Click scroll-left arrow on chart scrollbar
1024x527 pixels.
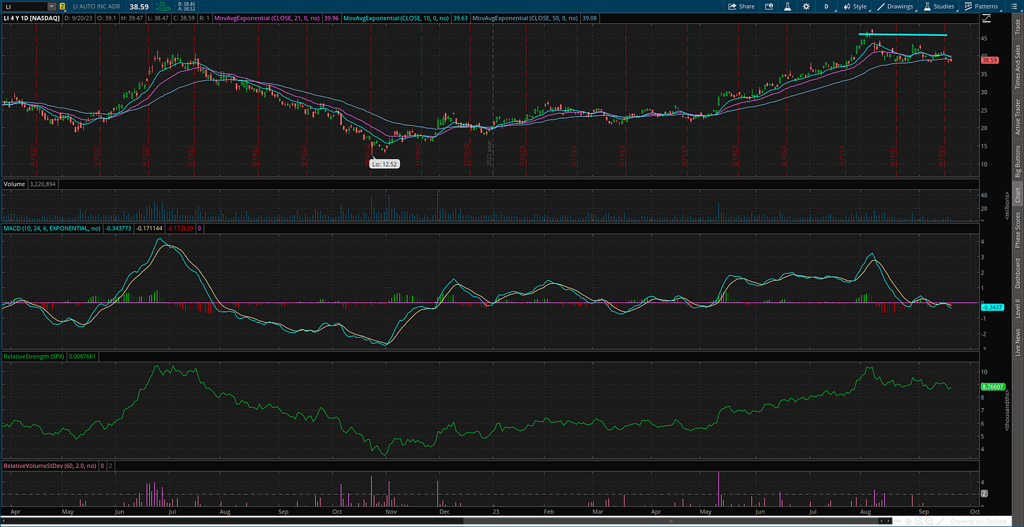click(x=881, y=521)
